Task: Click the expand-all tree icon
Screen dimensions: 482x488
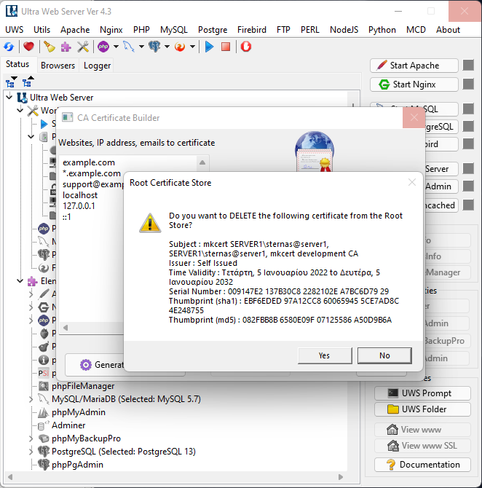Action: (11, 82)
